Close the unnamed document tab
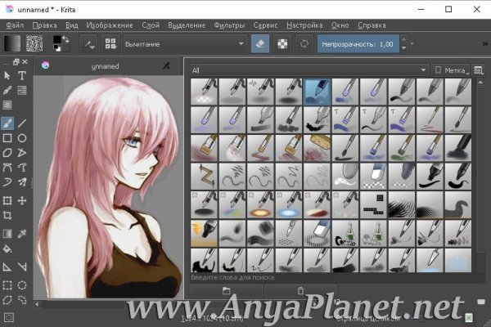Viewport: 491px width, 327px height. [x=166, y=65]
